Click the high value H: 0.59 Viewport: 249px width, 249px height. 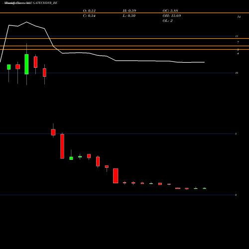click(x=129, y=11)
